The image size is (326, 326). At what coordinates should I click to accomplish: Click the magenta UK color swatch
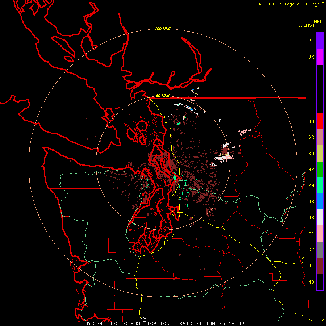tap(320, 57)
